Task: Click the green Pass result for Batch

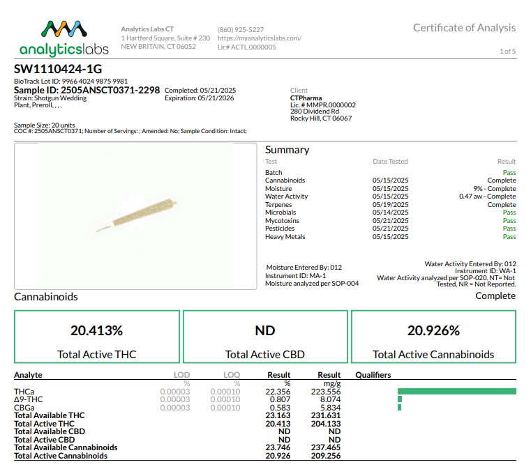Action: point(509,172)
